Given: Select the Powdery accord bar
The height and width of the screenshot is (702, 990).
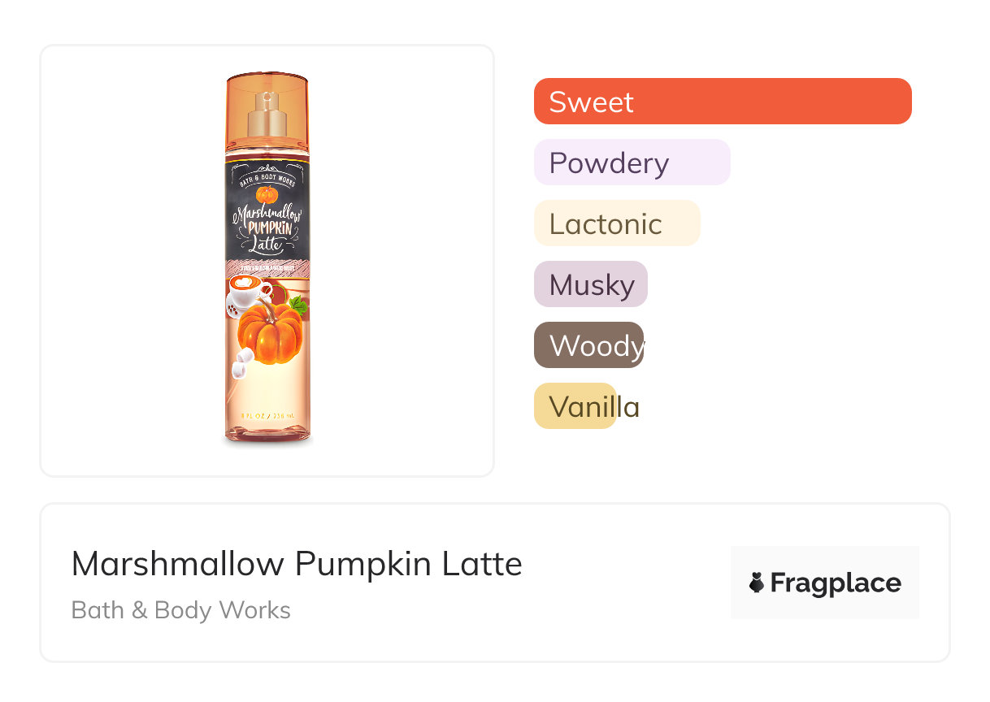Looking at the screenshot, I should click(x=632, y=162).
